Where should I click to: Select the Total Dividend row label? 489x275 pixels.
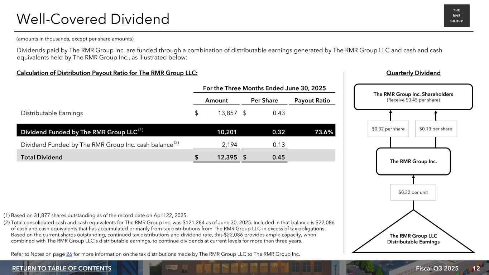click(42, 157)
